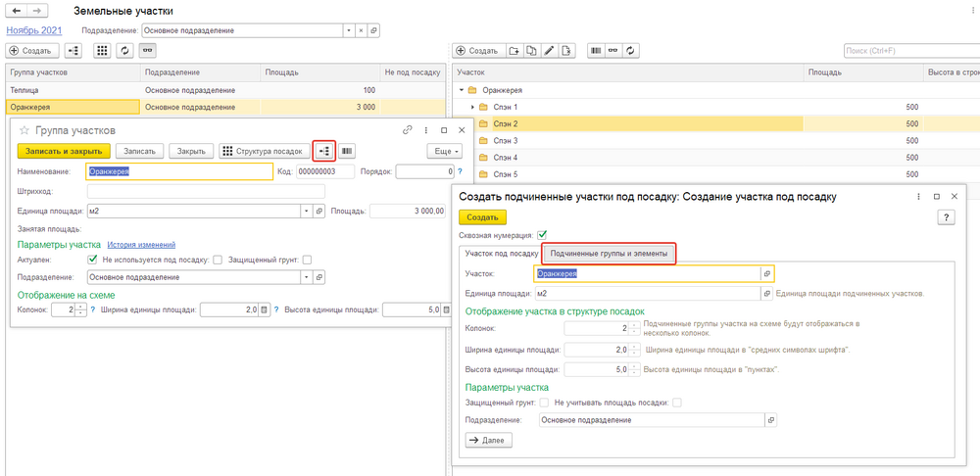Enable Не учитывать площадь посадки checkbox
Screen dimensions: 980x476
676,403
